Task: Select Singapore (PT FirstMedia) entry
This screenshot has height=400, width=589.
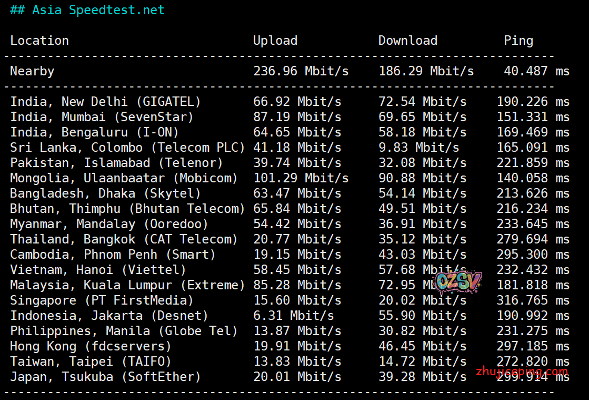Action: pos(102,300)
